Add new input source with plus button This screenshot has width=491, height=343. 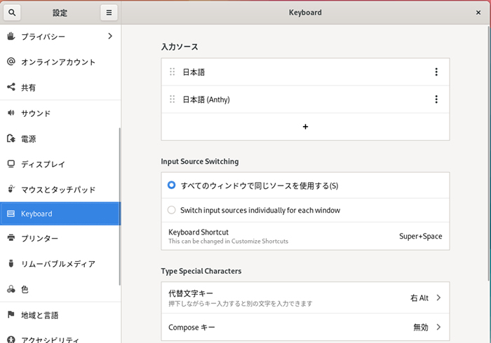pyautogui.click(x=305, y=127)
